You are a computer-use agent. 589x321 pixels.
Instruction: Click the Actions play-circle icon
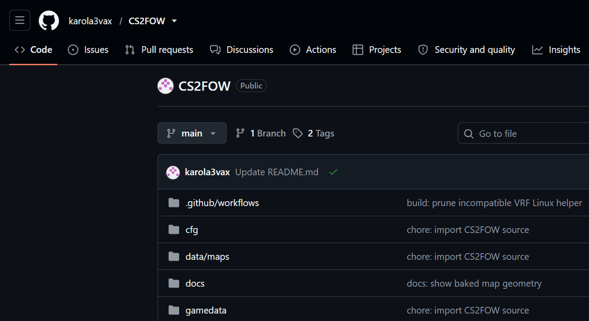295,50
